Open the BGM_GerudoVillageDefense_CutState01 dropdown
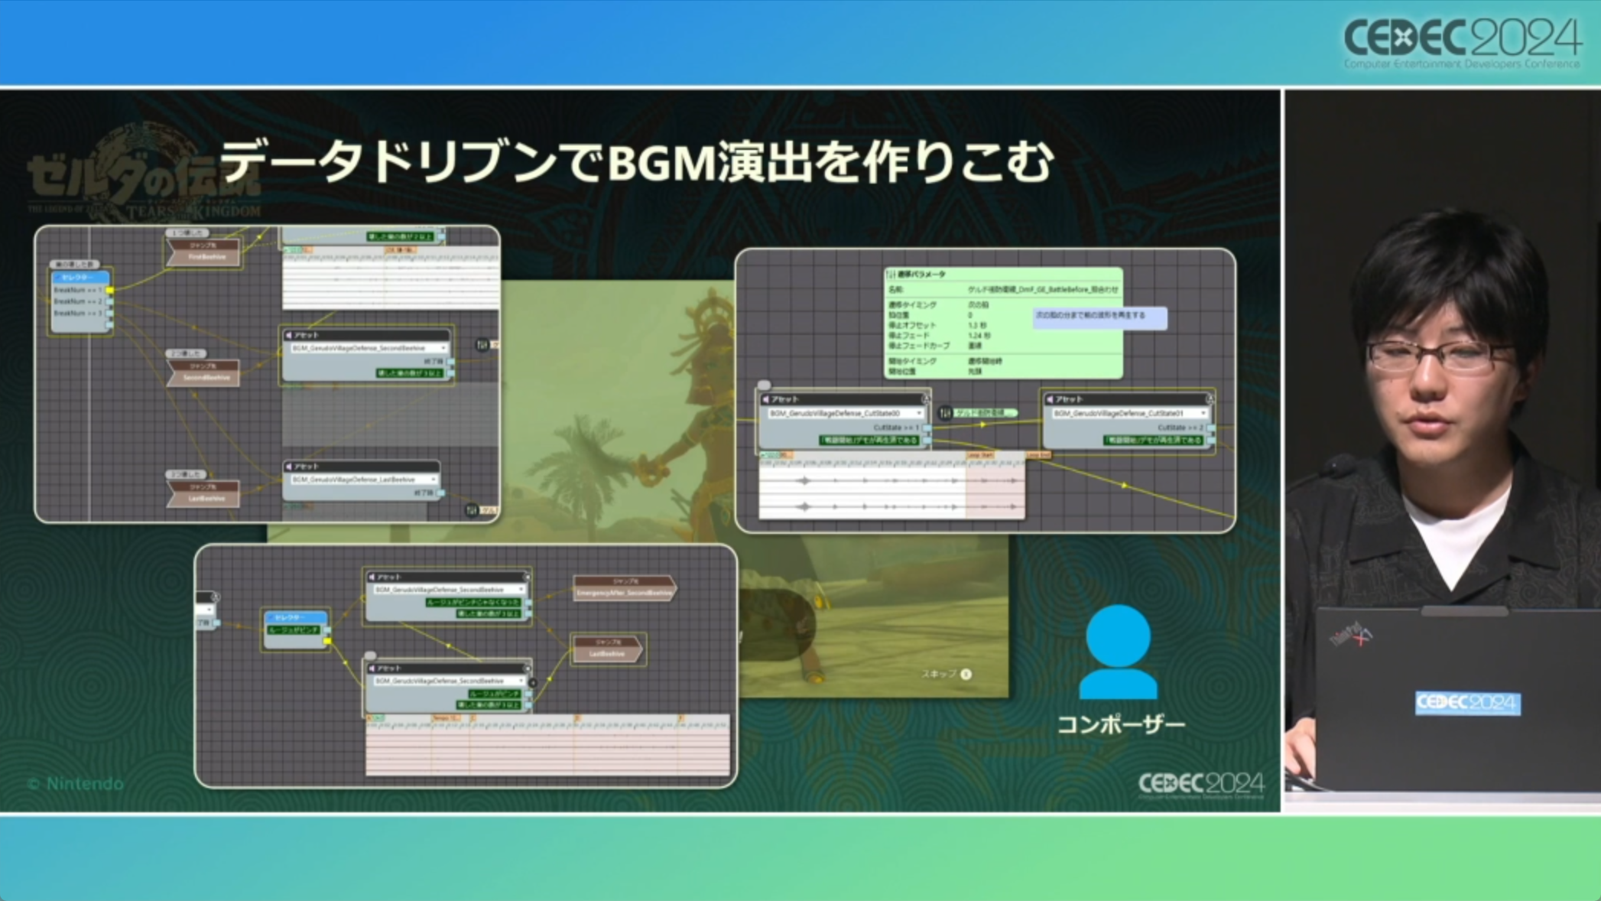This screenshot has width=1601, height=901. 1130,413
